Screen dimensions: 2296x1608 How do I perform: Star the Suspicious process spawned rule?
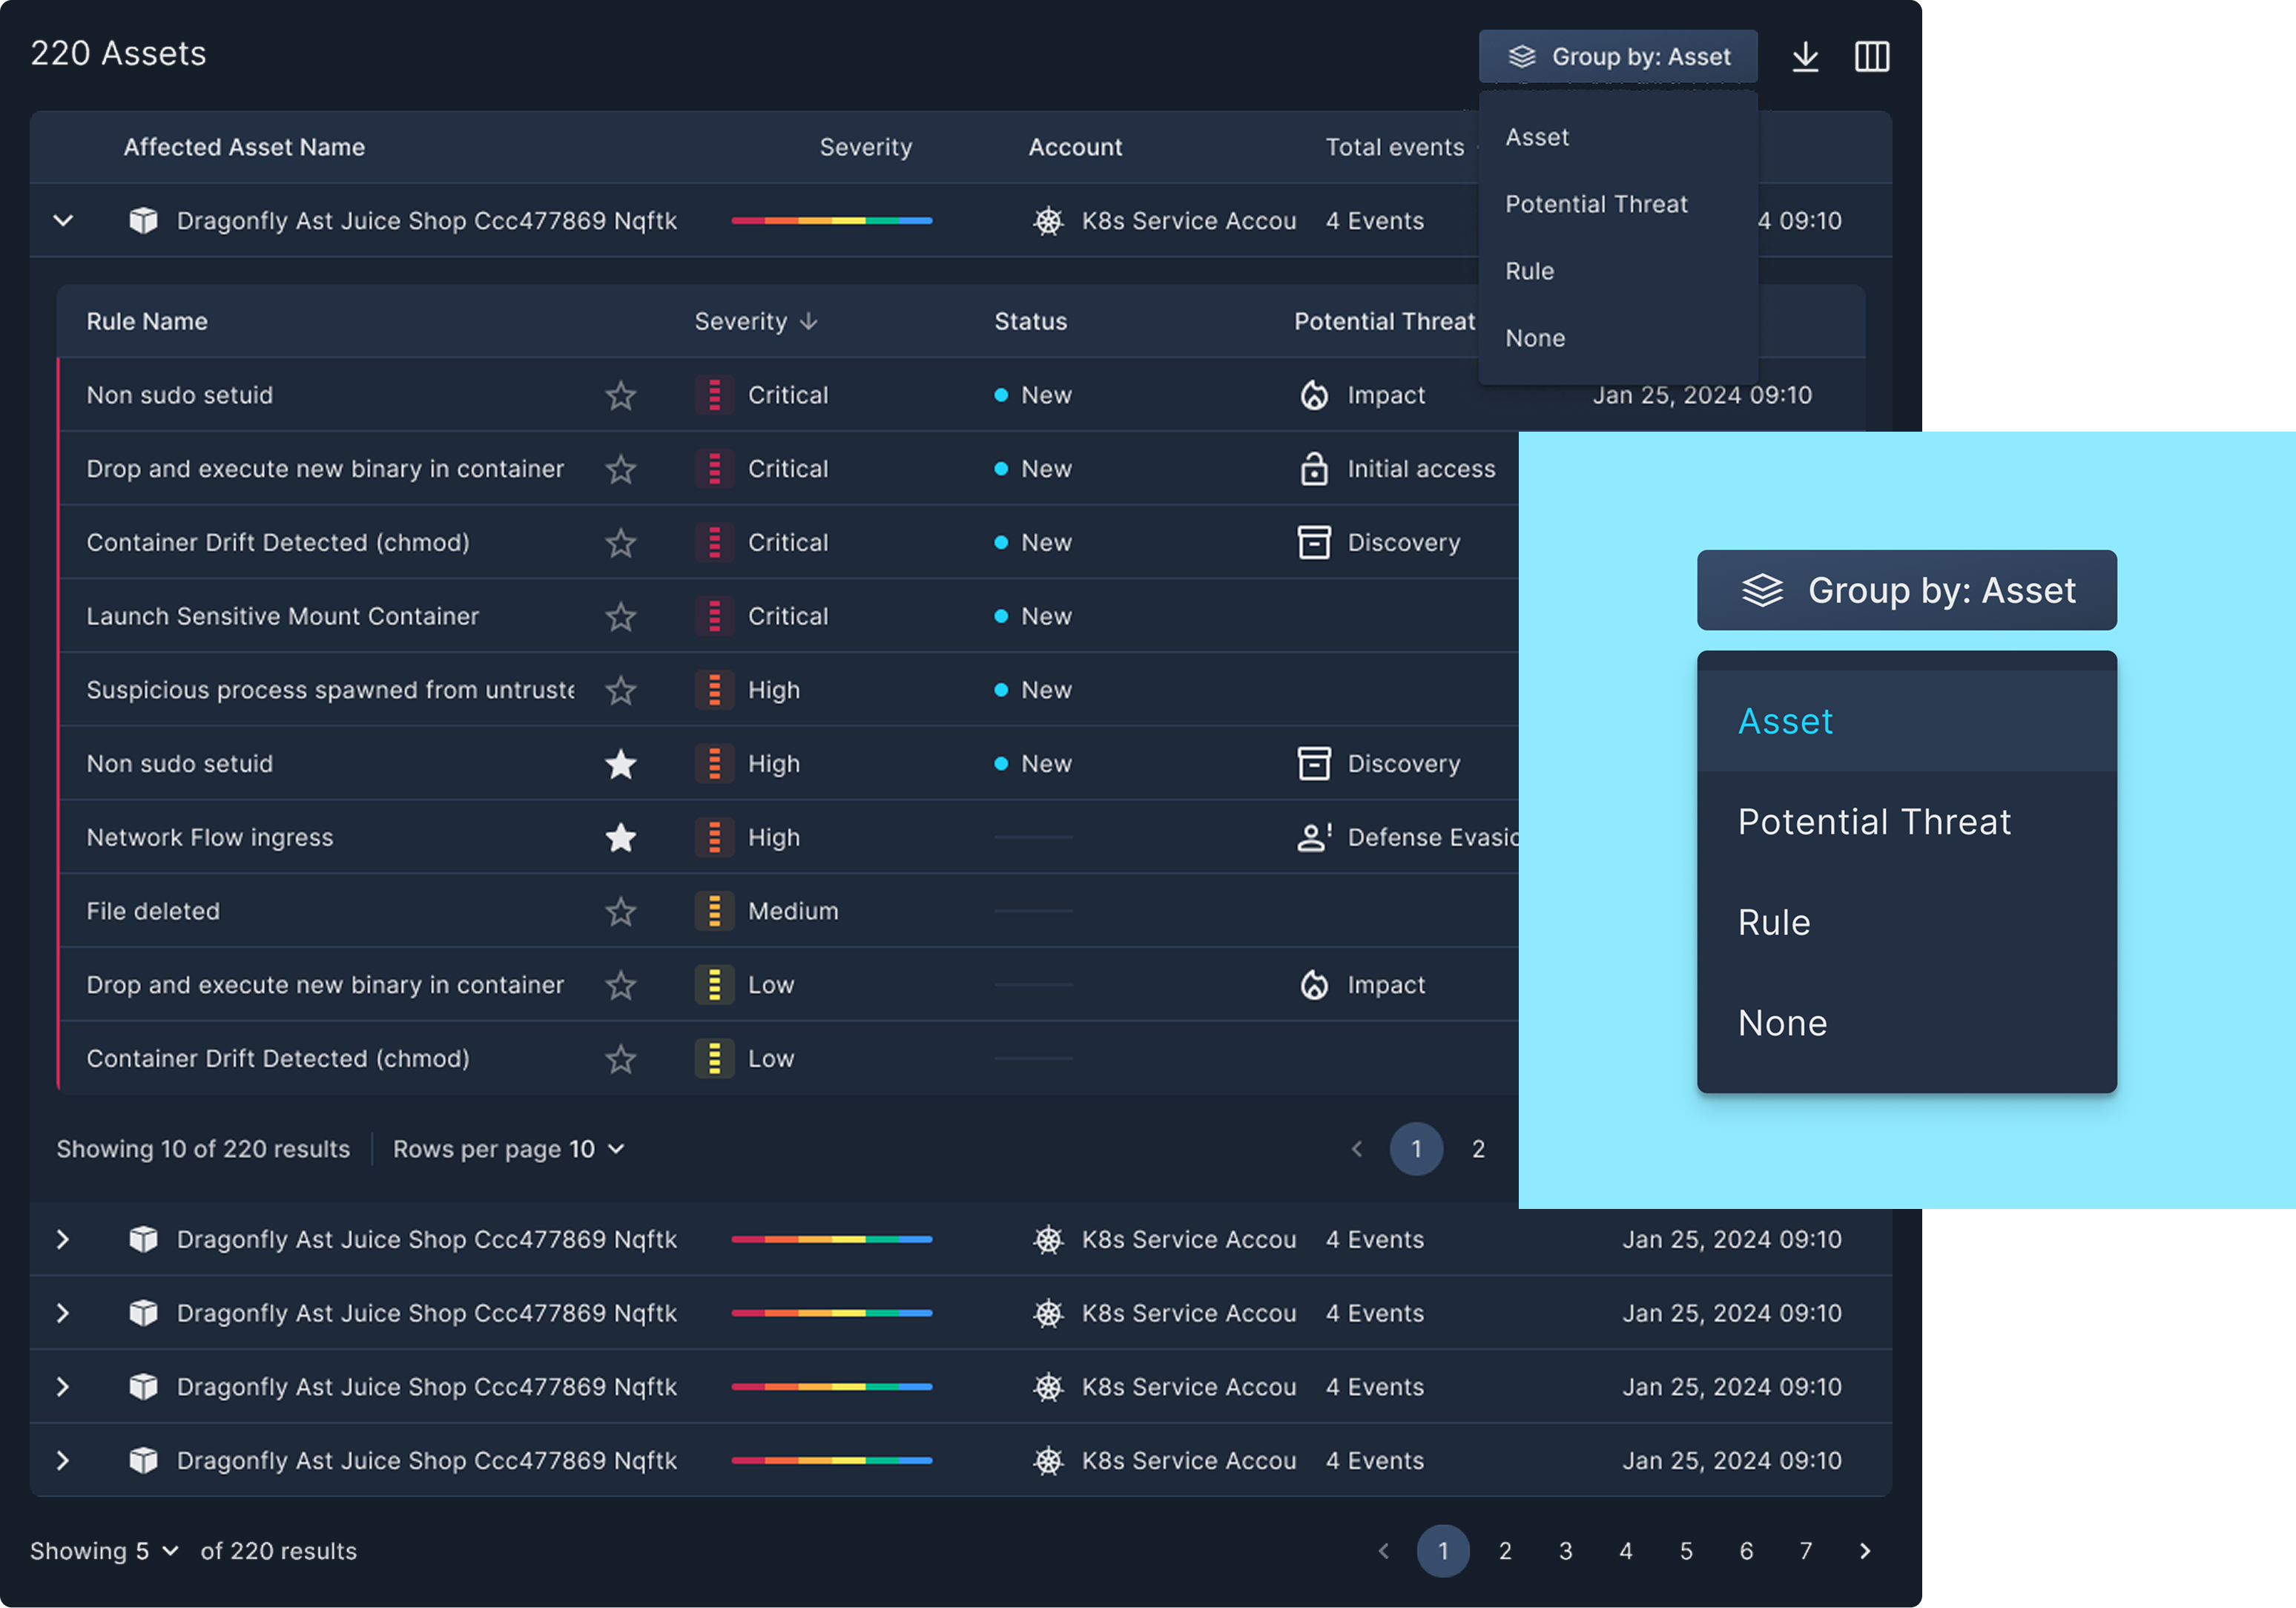tap(621, 690)
